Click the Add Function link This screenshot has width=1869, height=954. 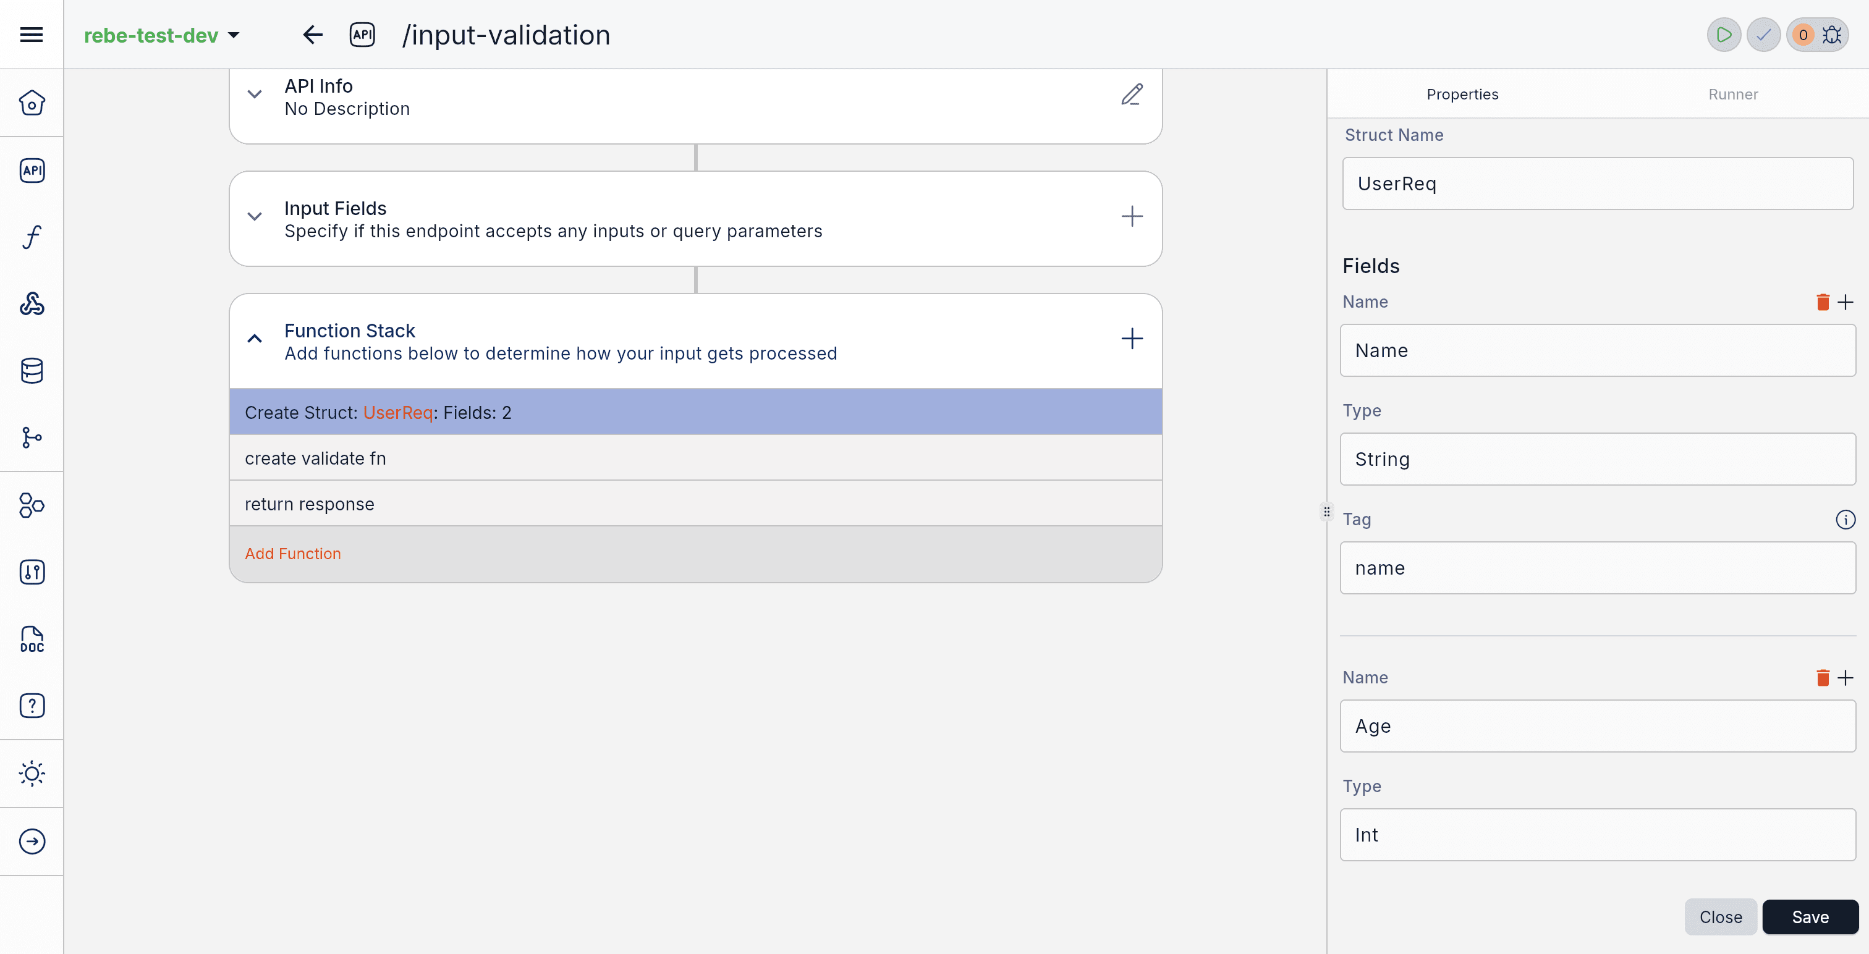coord(292,554)
